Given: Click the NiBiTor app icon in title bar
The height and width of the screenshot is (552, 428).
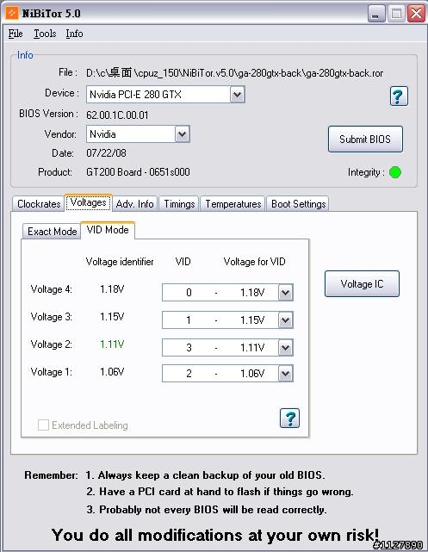Looking at the screenshot, I should 12,14.
